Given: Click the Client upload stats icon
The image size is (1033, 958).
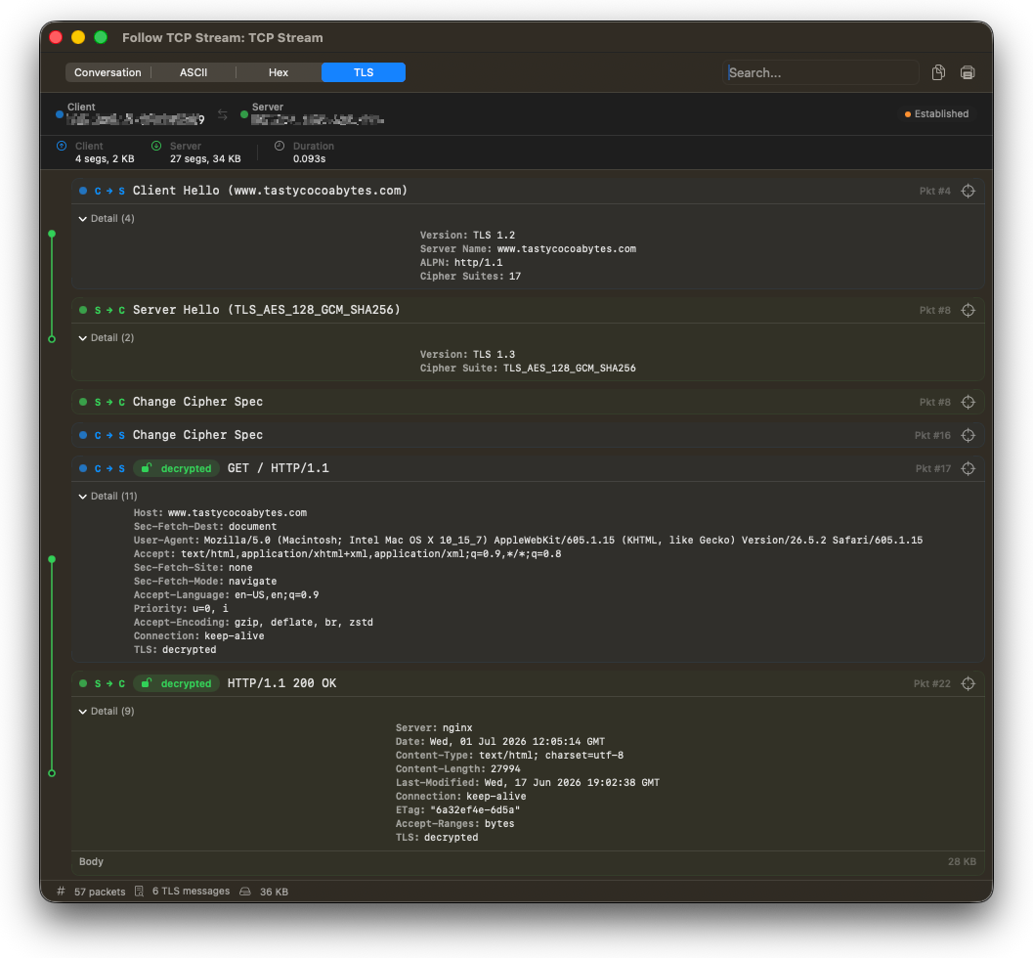Looking at the screenshot, I should point(62,146).
